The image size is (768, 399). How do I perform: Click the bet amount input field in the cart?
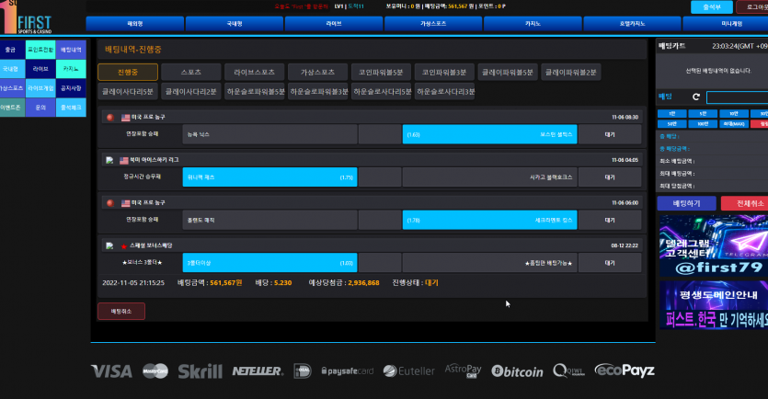click(x=737, y=97)
